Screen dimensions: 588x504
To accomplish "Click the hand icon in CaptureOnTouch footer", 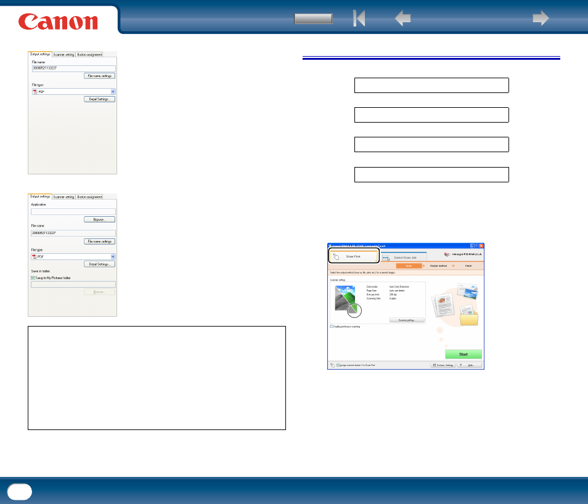I will click(x=332, y=365).
